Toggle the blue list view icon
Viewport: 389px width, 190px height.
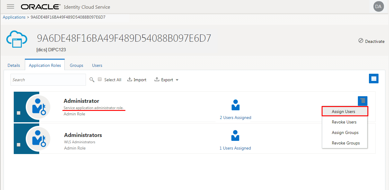pyautogui.click(x=374, y=79)
